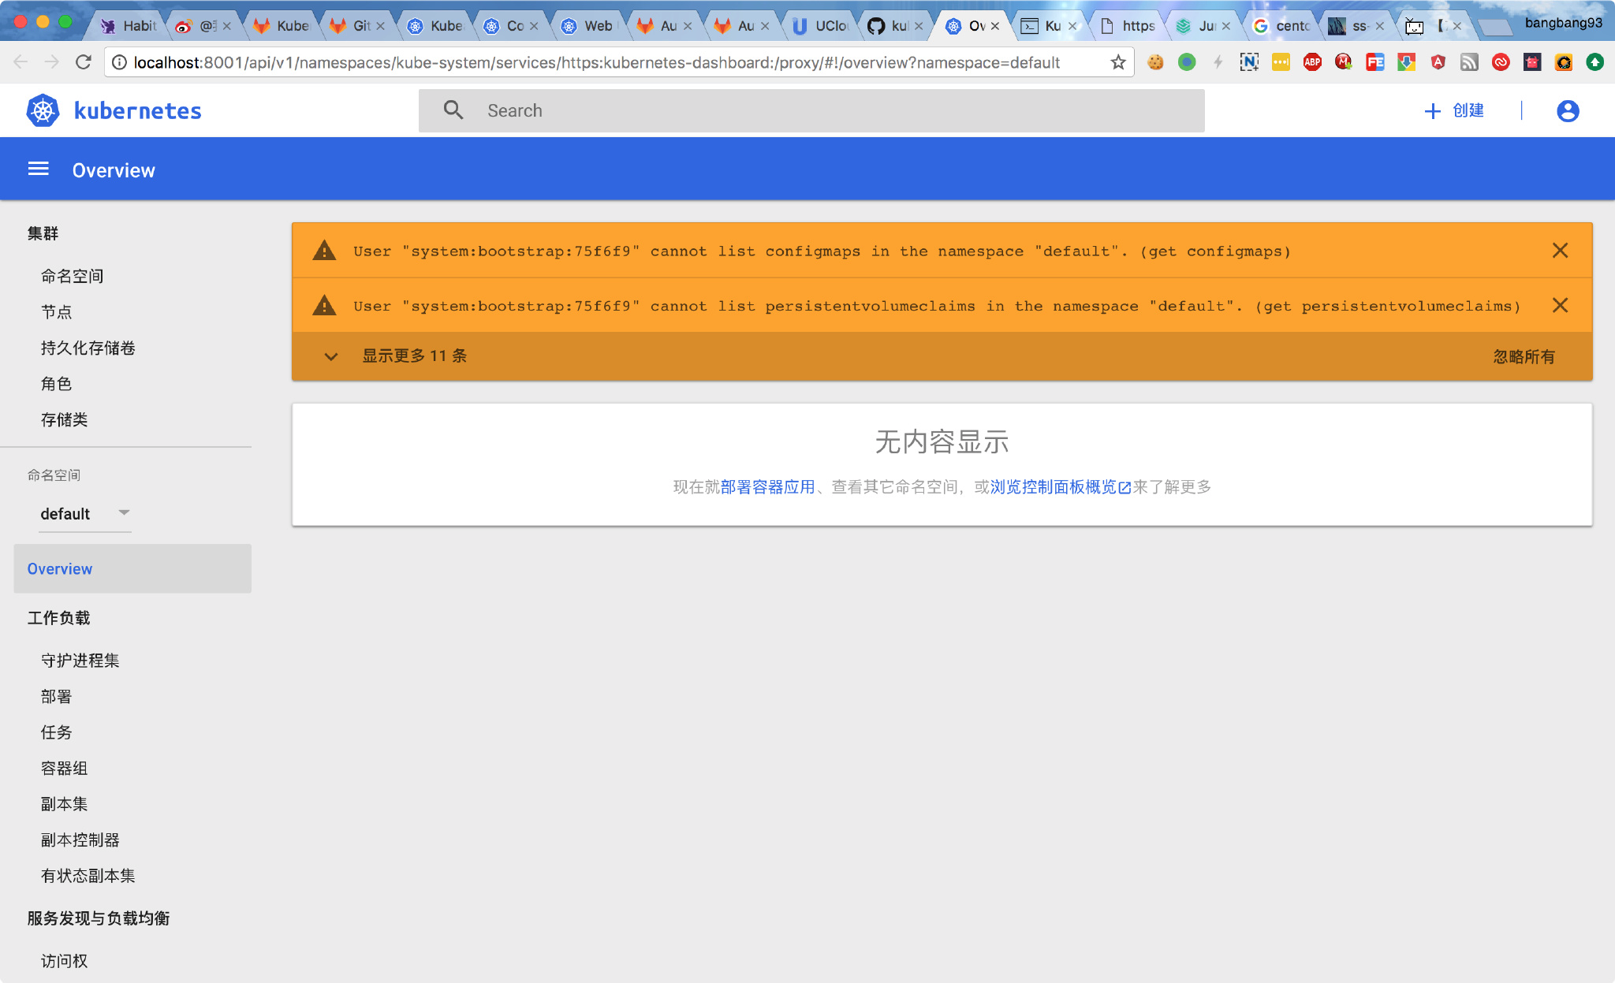Click the chevron arrow beside 显示更多

tap(331, 356)
